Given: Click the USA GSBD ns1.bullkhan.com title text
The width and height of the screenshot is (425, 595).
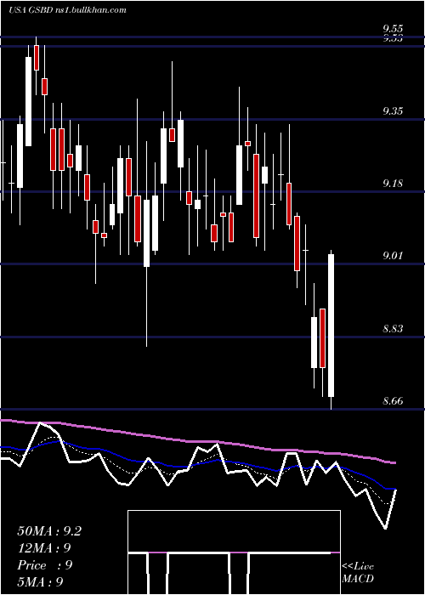Looking at the screenshot, I should tap(67, 10).
